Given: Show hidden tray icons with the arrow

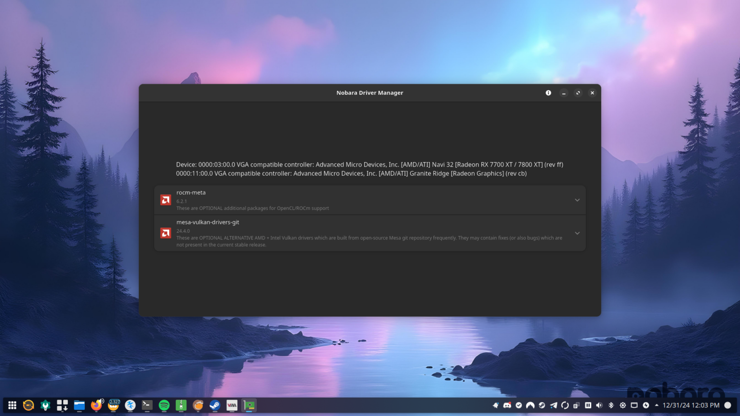Looking at the screenshot, I should pyautogui.click(x=657, y=405).
